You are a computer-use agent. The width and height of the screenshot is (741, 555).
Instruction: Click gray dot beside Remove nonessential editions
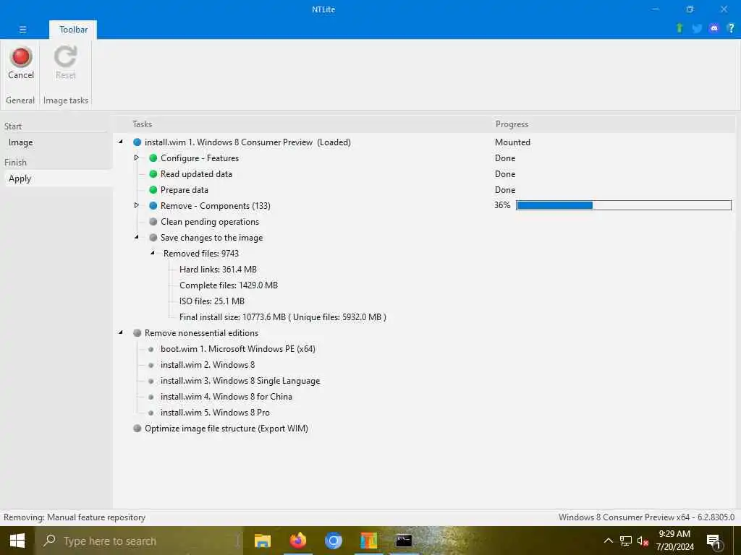(x=137, y=332)
